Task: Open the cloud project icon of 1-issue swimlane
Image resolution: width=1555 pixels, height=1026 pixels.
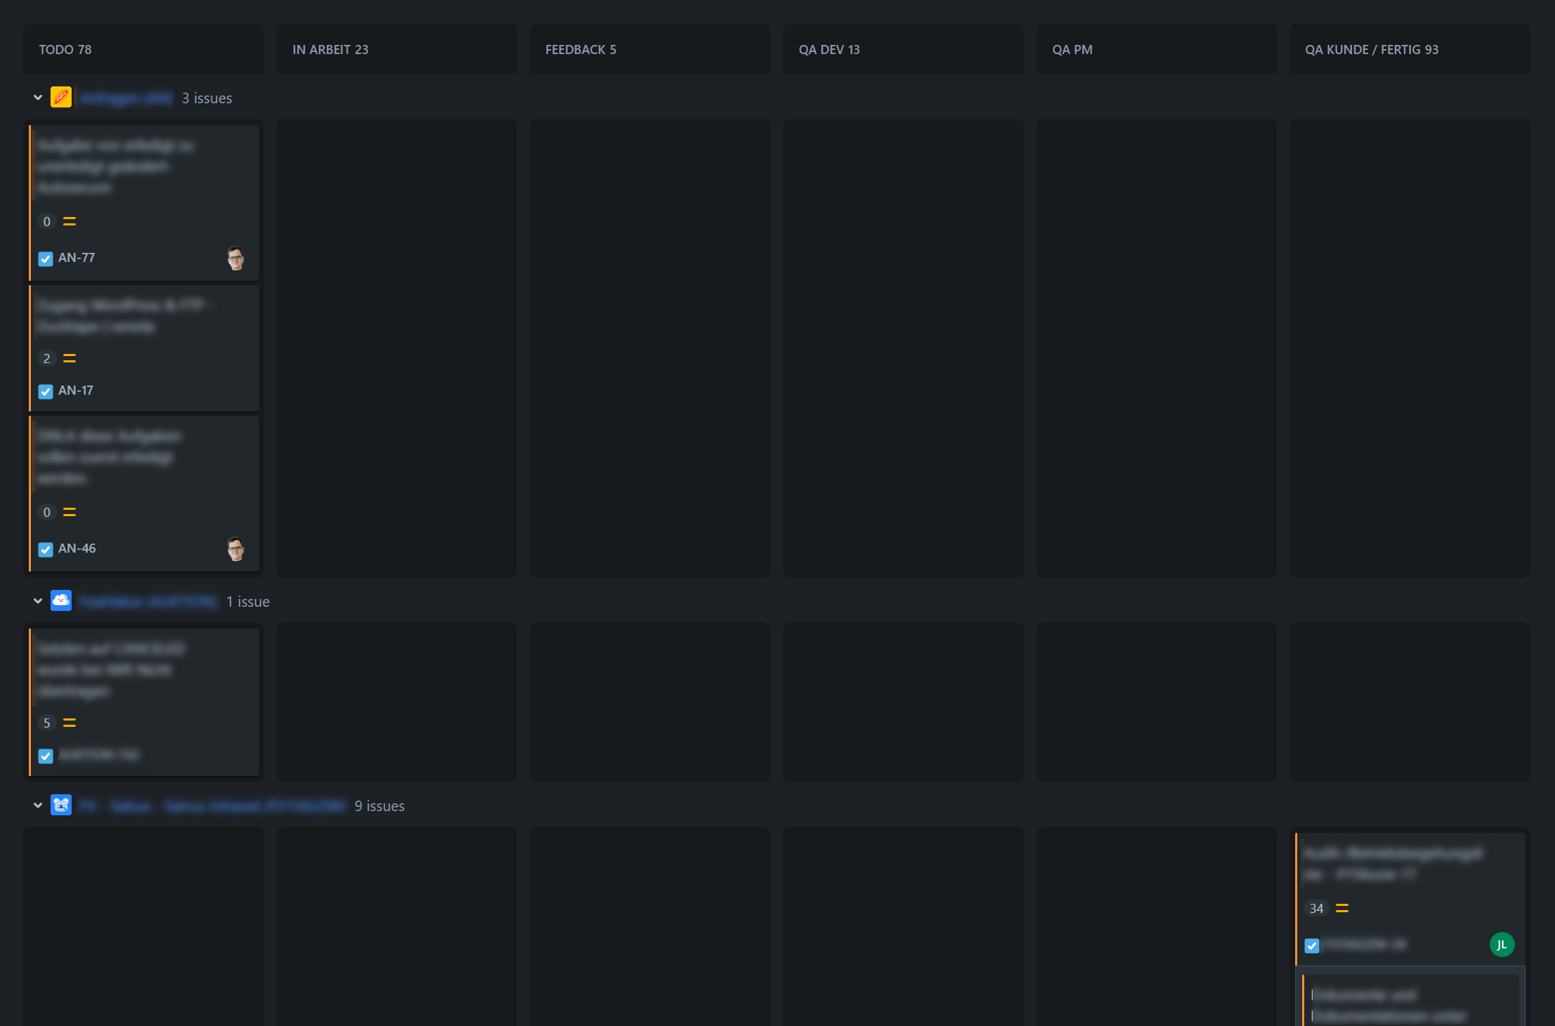Action: coord(61,600)
